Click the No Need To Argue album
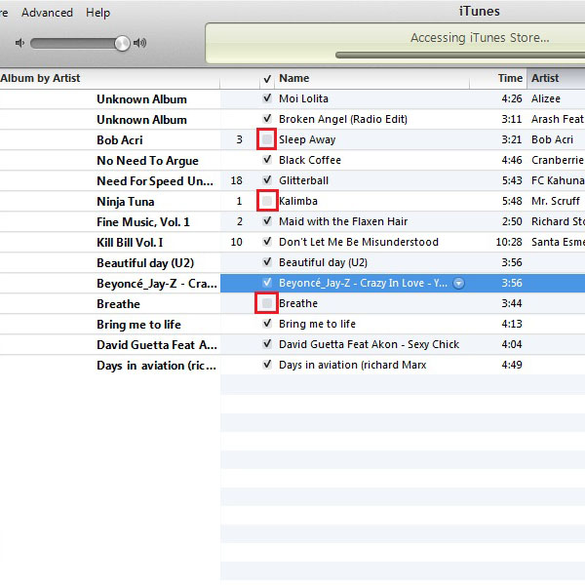Viewport: 585px width, 585px height. pos(148,161)
